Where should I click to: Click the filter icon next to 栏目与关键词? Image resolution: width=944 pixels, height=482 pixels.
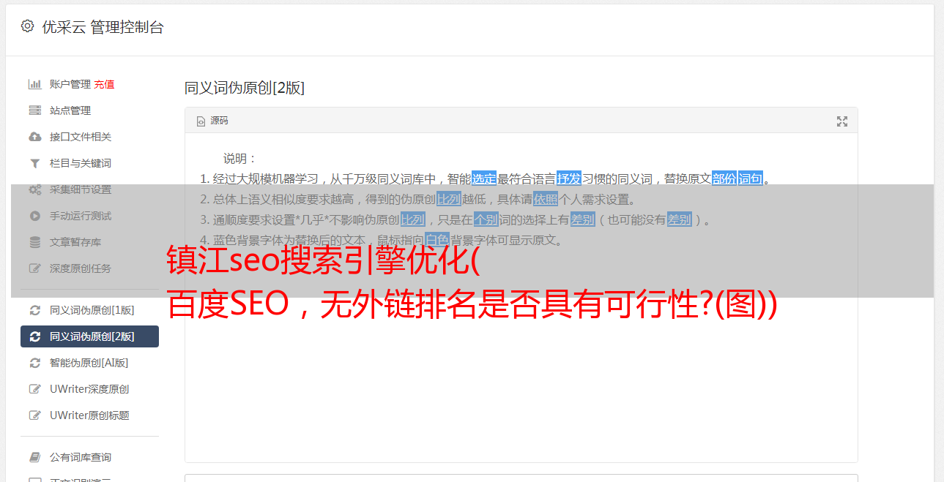click(x=34, y=163)
